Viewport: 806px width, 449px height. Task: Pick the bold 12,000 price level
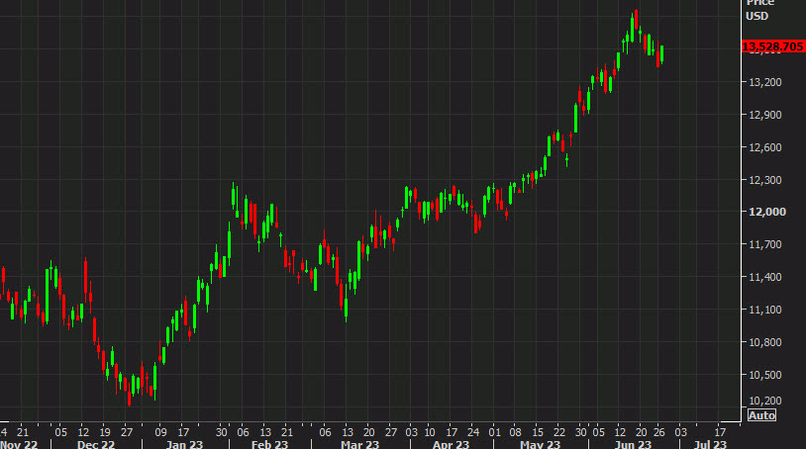767,212
